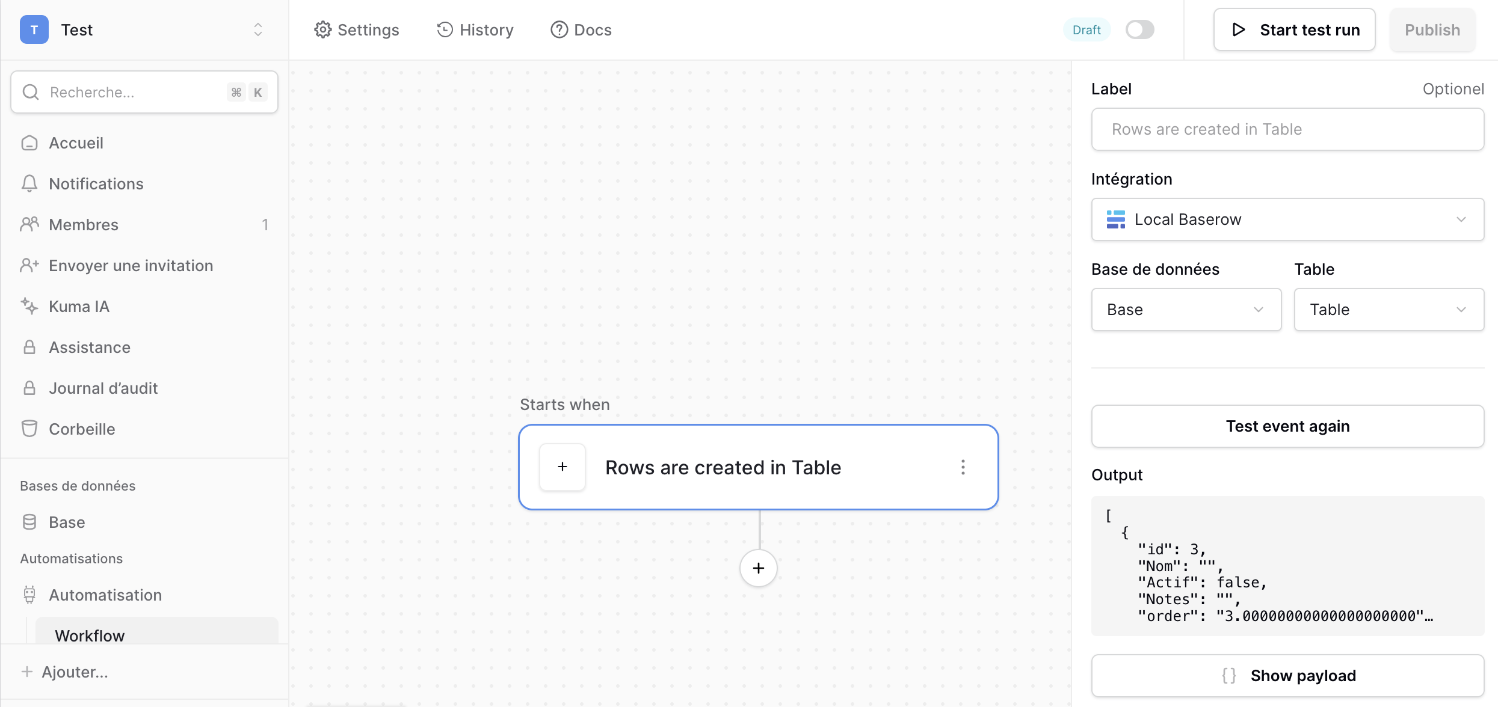
Task: Click the Accueil home icon
Action: click(x=29, y=143)
